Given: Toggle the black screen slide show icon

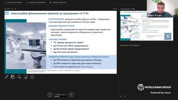Looking at the screenshot, I should point(26,77).
